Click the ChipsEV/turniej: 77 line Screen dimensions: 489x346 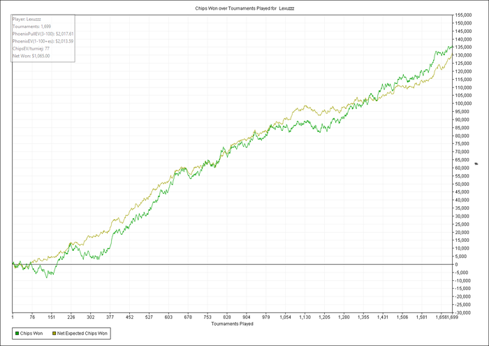(31, 49)
